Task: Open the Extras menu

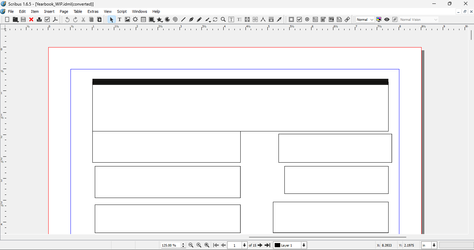Action: (x=93, y=11)
